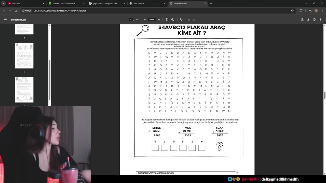Viewport: 326px width, 183px height.
Task: Click the result number 2363
Action: (x=188, y=135)
